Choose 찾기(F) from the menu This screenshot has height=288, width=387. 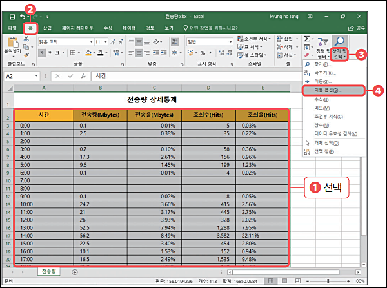tap(333, 64)
